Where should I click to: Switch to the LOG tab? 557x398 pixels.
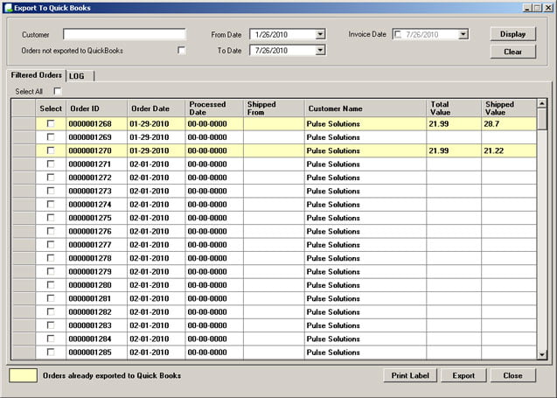[77, 76]
